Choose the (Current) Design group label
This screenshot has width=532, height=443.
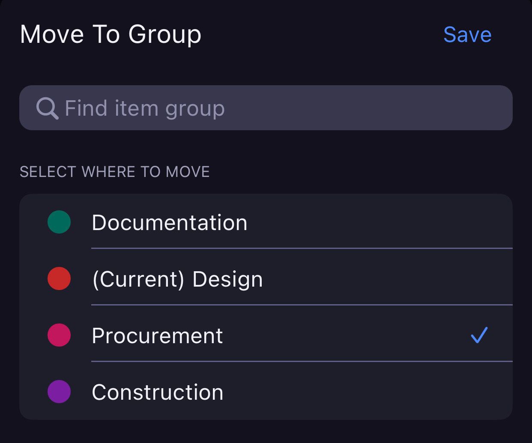[177, 279]
